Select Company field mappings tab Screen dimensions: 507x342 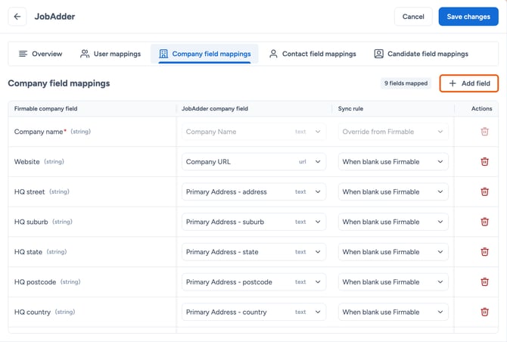204,54
